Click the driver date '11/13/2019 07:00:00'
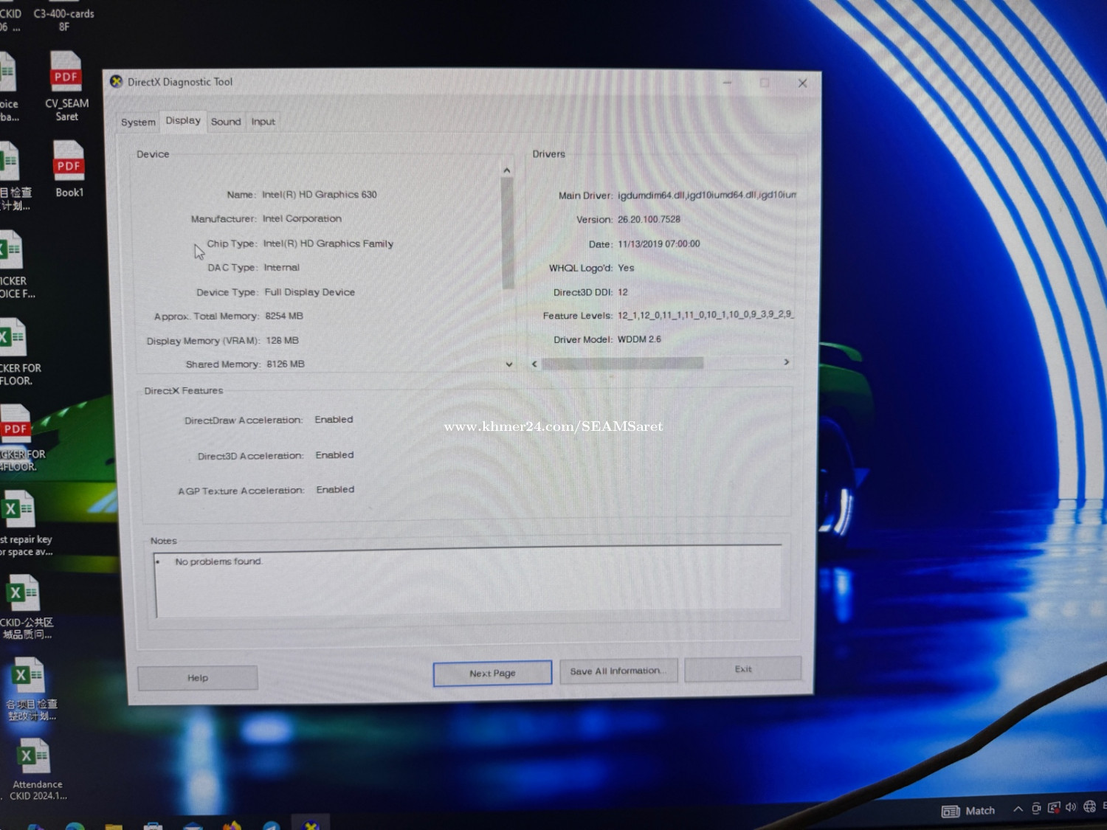 pyautogui.click(x=659, y=244)
